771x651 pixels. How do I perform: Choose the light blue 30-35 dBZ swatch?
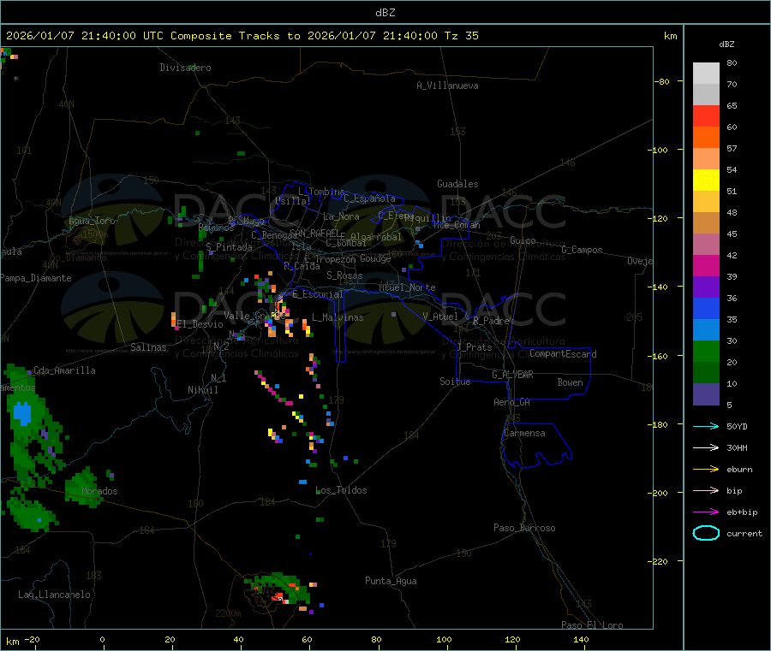coord(706,330)
